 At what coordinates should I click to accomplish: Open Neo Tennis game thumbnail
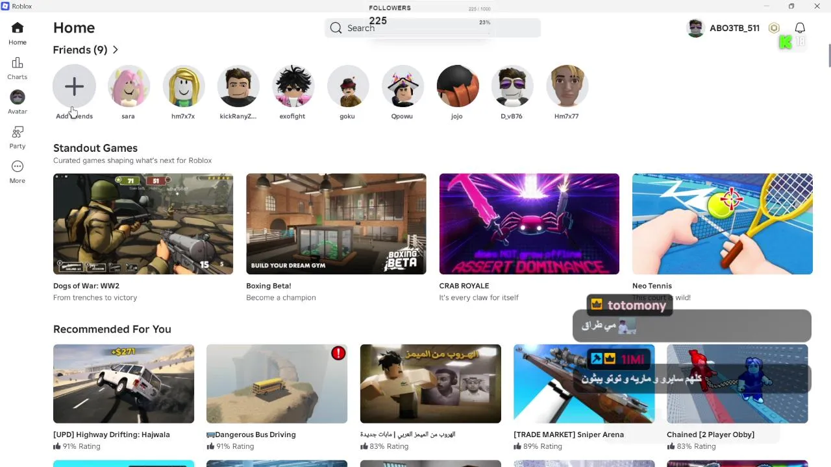click(x=723, y=224)
